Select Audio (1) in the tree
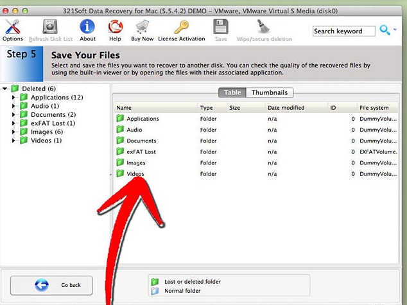 [45, 106]
